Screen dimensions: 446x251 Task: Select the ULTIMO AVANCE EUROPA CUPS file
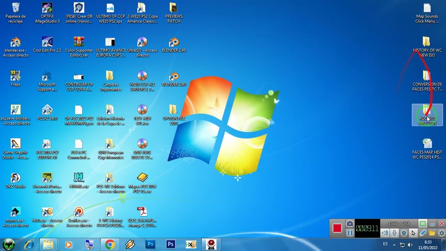110,47
